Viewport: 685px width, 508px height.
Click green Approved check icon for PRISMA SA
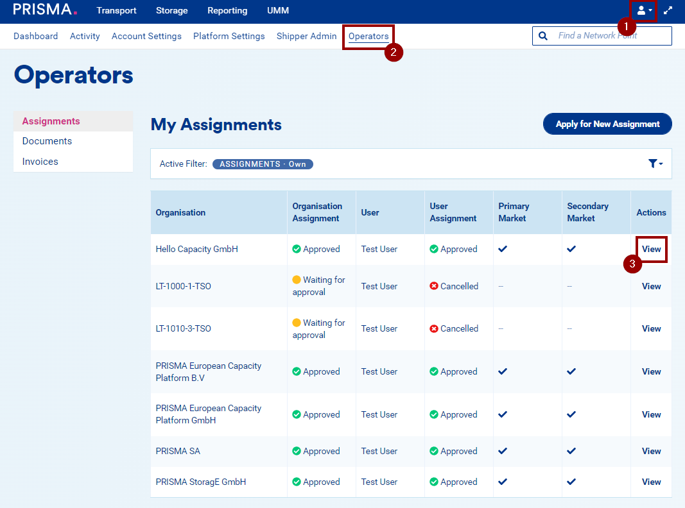pyautogui.click(x=297, y=451)
